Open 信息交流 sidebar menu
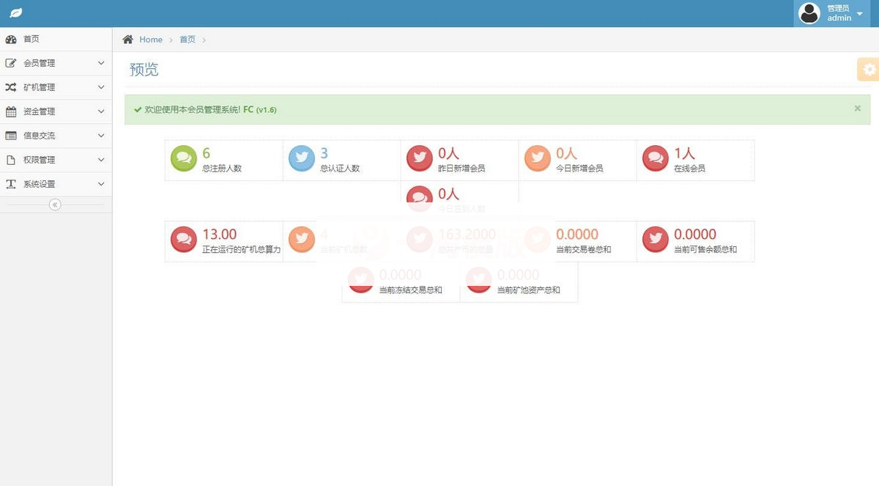This screenshot has width=879, height=486. pyautogui.click(x=56, y=136)
